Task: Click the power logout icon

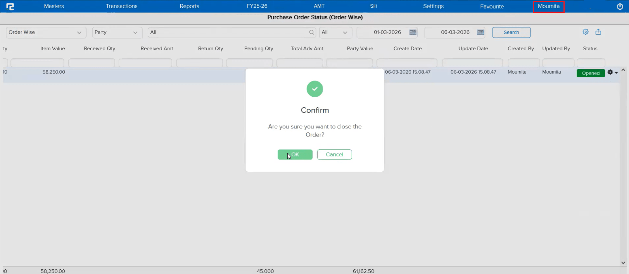Action: (620, 7)
